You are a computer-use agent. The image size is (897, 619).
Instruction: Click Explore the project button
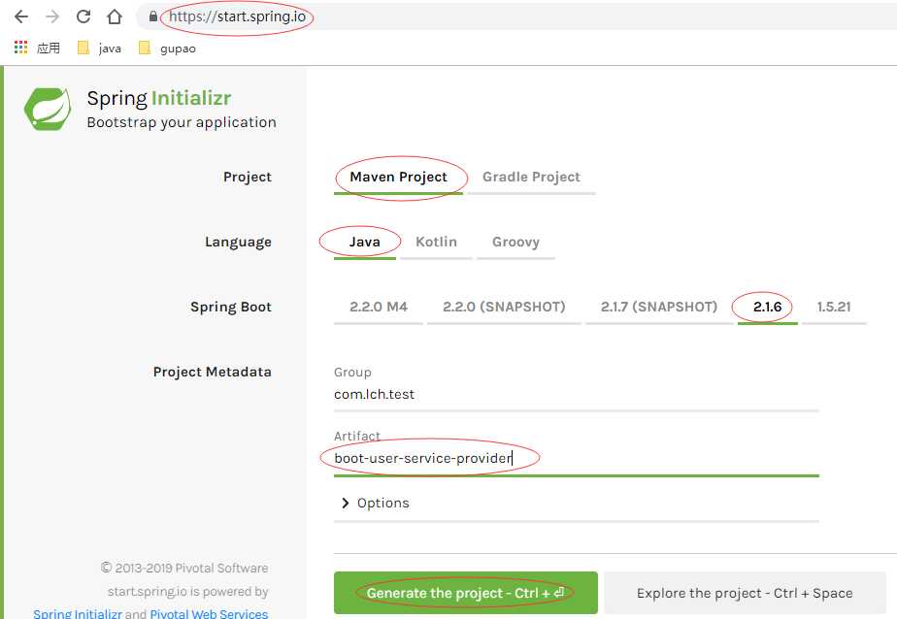745,593
